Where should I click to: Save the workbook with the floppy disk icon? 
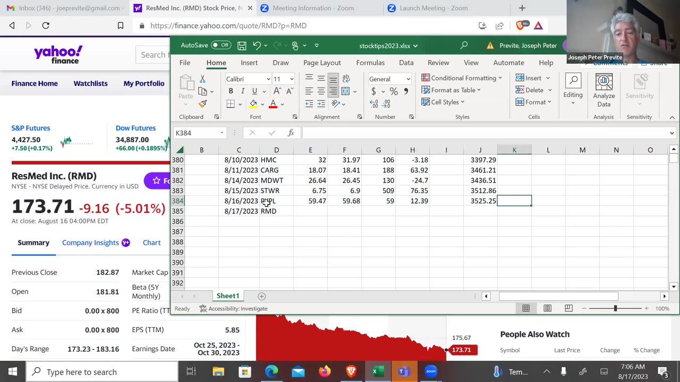click(x=242, y=46)
